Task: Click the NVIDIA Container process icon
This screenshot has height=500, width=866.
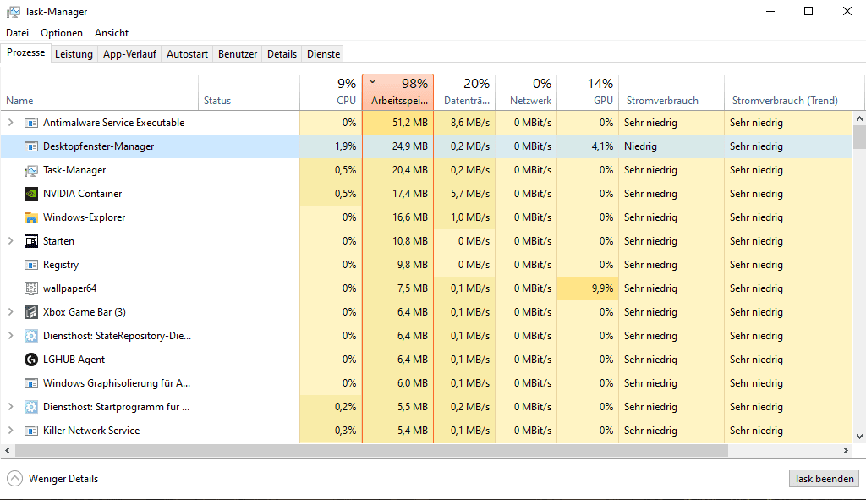Action: point(31,194)
